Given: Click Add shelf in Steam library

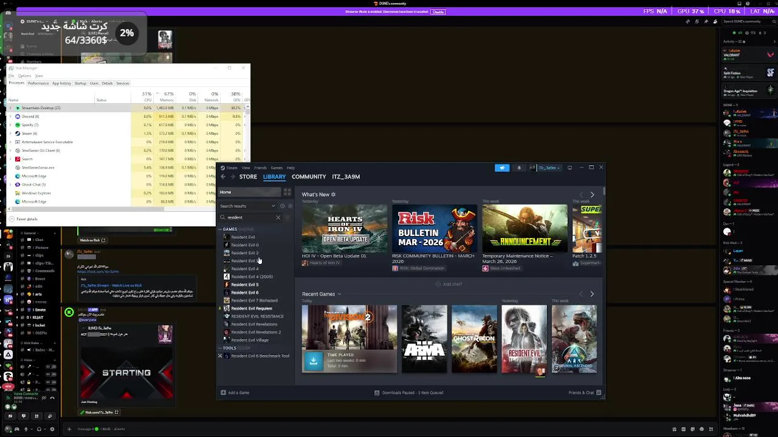Looking at the screenshot, I should pyautogui.click(x=449, y=284).
